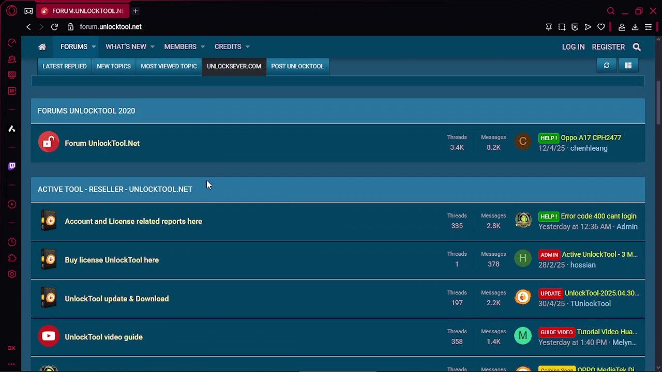Click the chenhleang username

pyautogui.click(x=589, y=148)
